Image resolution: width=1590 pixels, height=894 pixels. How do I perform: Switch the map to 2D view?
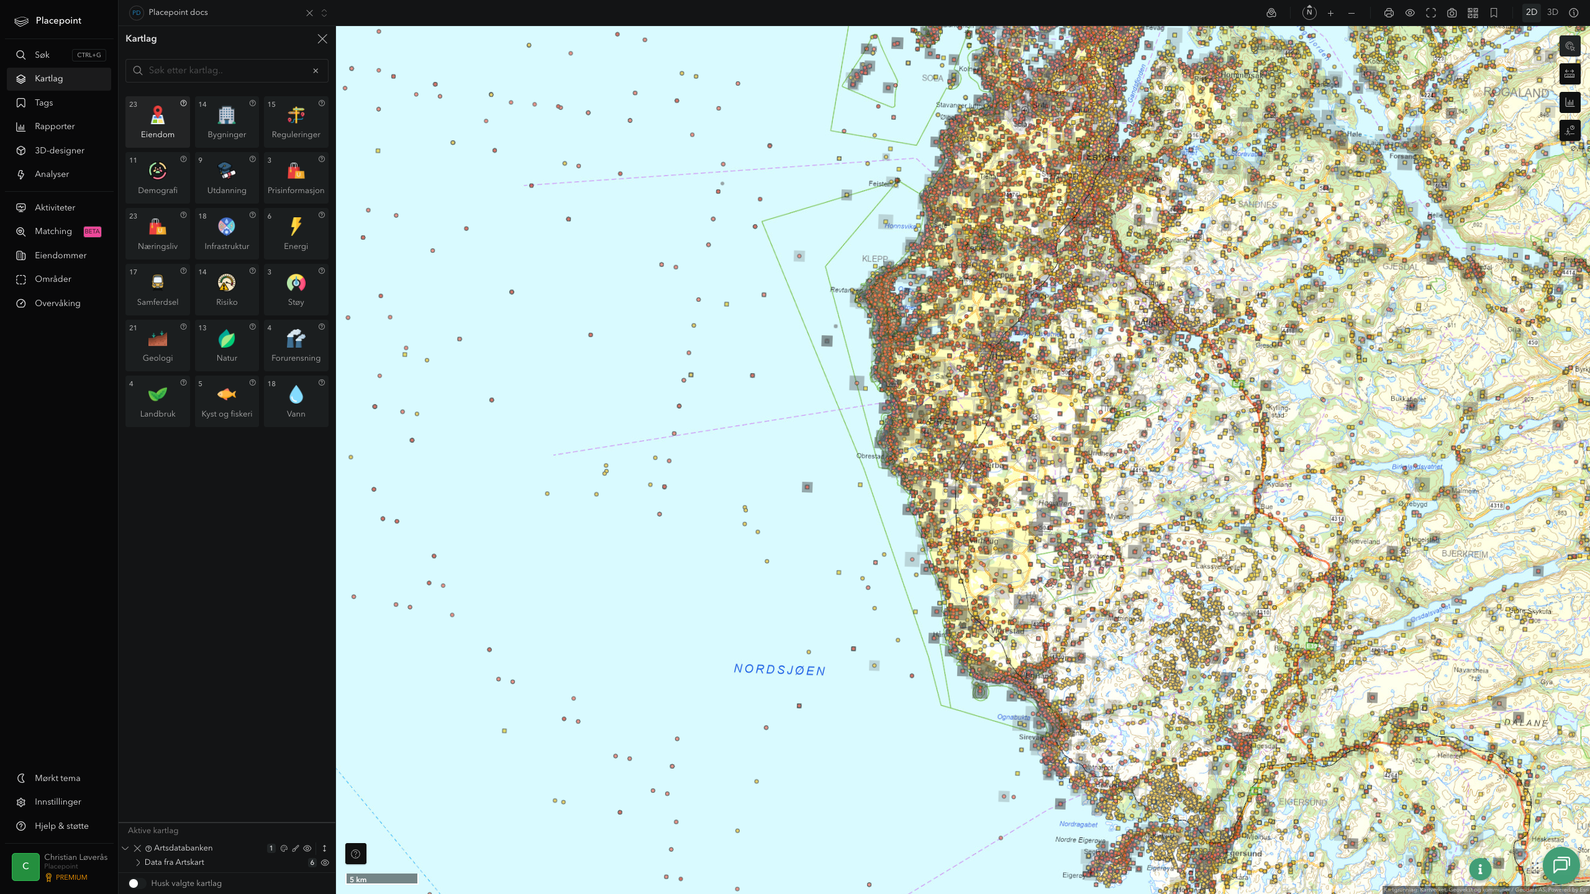click(x=1532, y=12)
